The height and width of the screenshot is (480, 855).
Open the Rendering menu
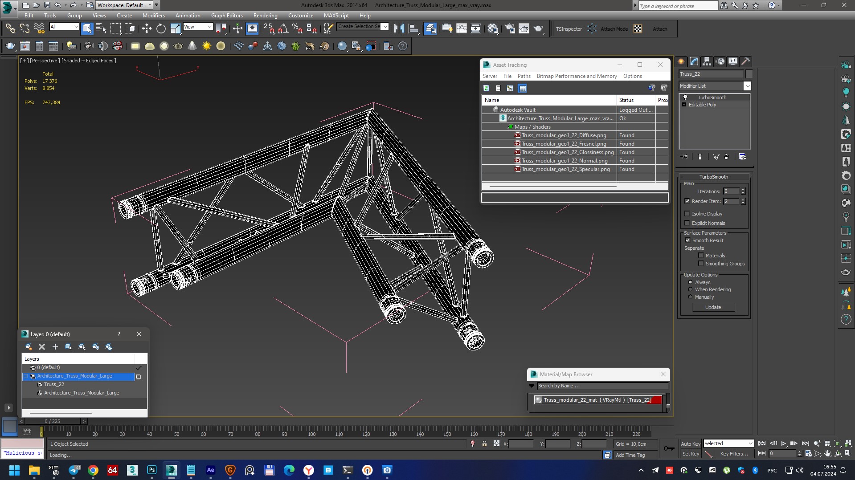pos(265,16)
